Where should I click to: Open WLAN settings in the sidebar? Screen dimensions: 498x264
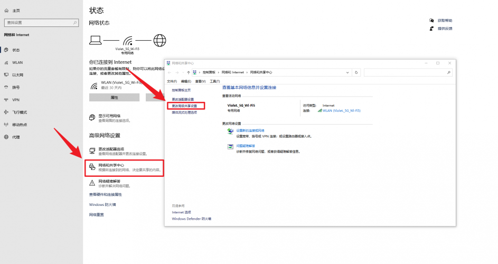pyautogui.click(x=17, y=62)
